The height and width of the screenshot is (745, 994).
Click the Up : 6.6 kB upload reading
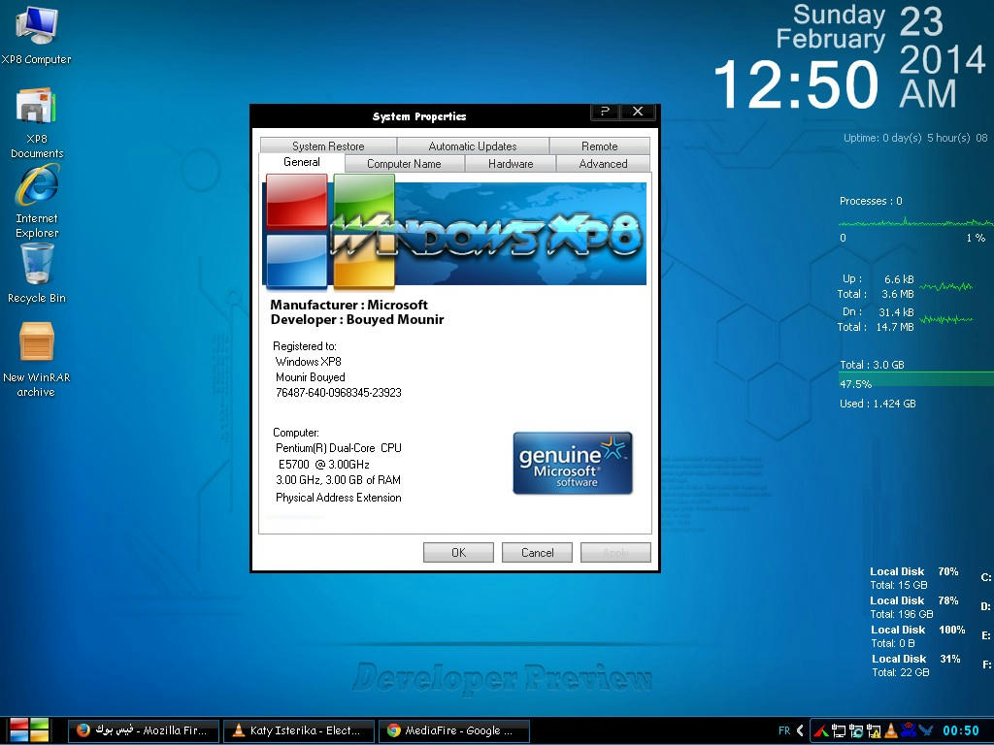(878, 278)
